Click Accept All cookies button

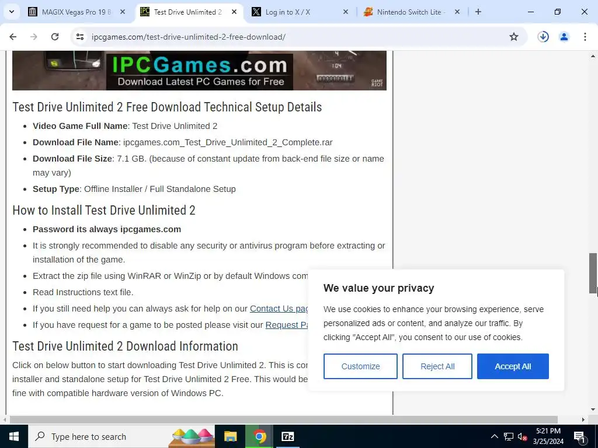(x=513, y=366)
